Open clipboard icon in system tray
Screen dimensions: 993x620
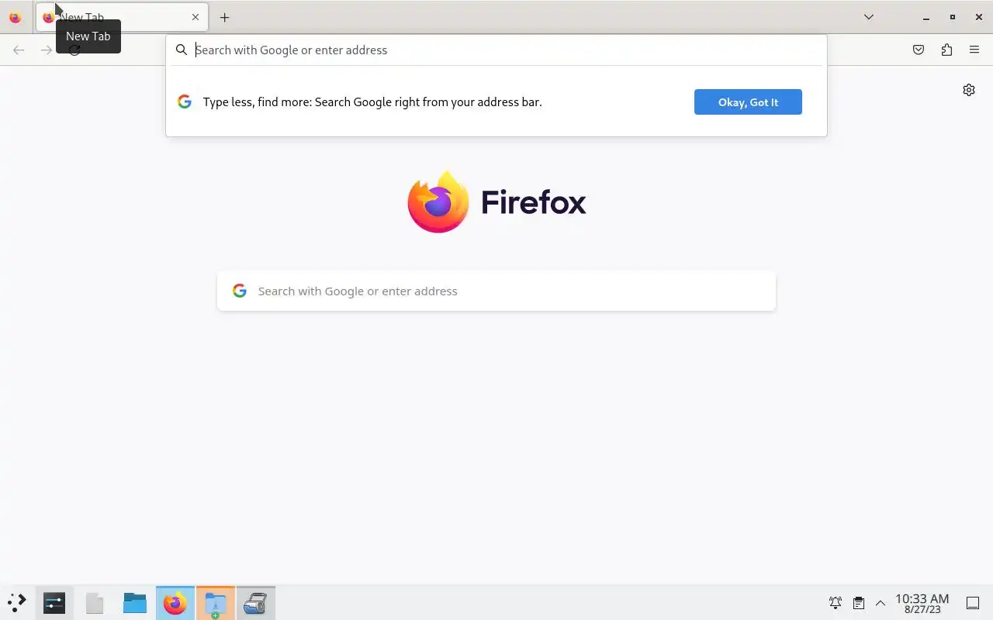click(x=858, y=602)
